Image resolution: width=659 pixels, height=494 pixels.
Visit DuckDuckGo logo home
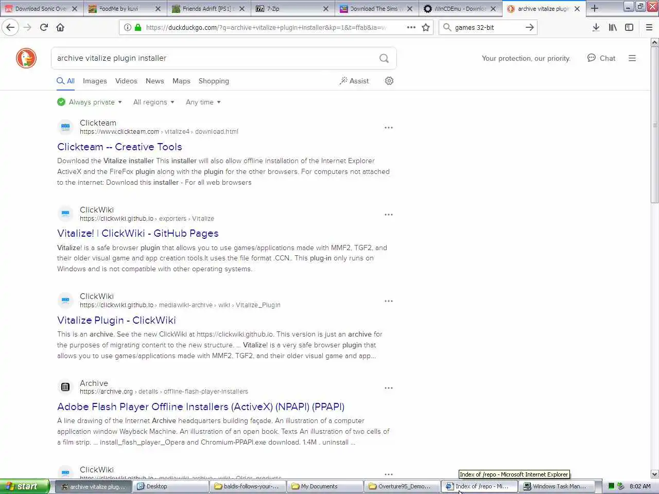26,58
